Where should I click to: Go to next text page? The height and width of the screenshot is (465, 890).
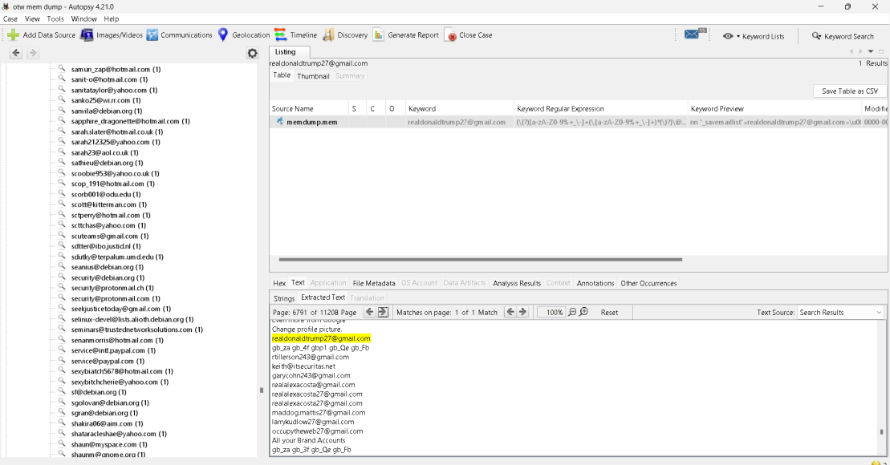coord(383,312)
